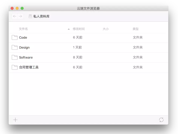Click the 云端文件浏览器 window title
This screenshot has width=178, height=134.
(x=88, y=8)
